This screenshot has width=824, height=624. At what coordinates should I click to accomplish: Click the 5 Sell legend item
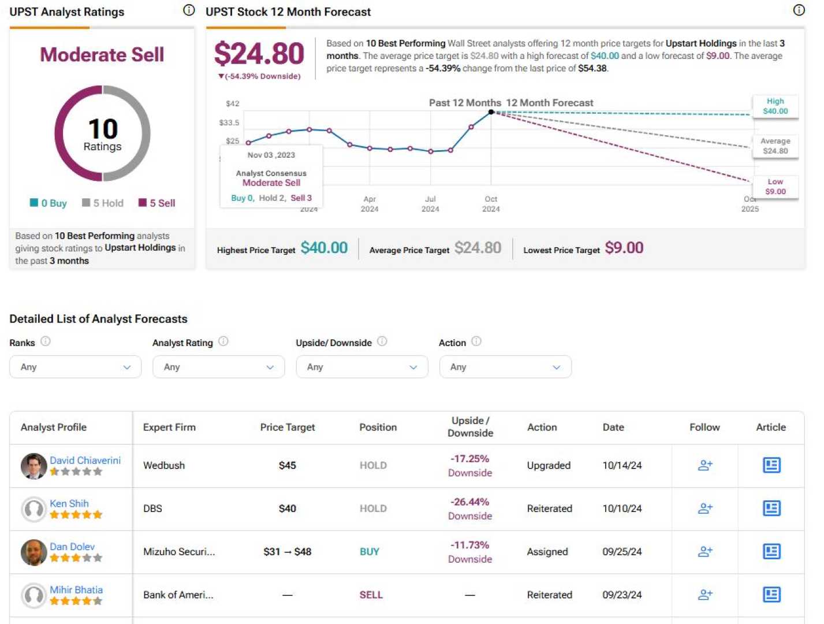(157, 203)
